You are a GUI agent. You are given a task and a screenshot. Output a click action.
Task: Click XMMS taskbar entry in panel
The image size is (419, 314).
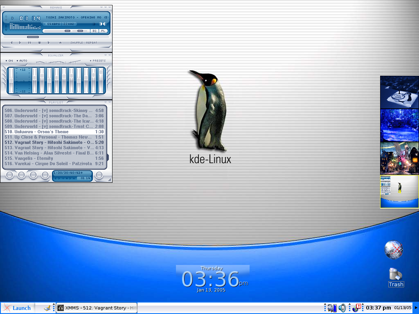(x=97, y=308)
